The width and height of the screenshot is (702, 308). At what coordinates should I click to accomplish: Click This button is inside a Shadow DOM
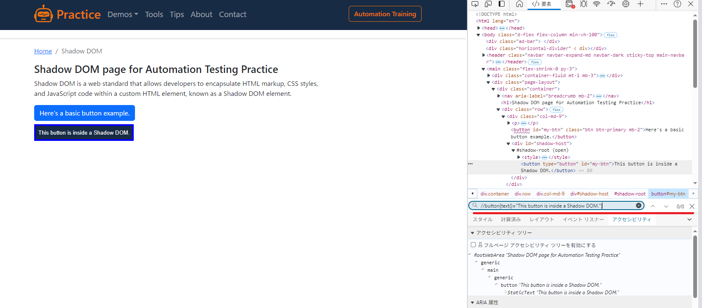point(84,133)
